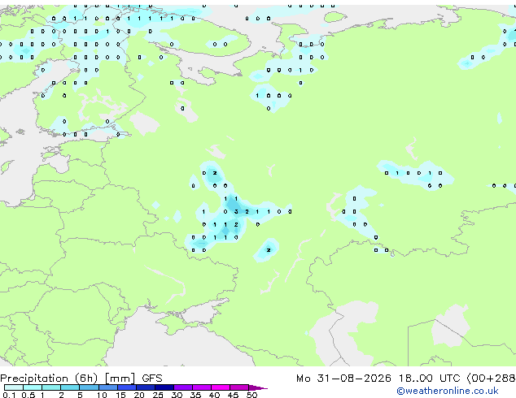Select the 2–5 mm legend color box

point(70,387)
